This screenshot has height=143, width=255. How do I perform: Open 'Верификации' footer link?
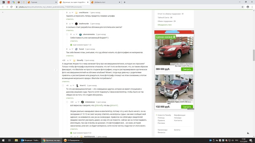coord(180,115)
